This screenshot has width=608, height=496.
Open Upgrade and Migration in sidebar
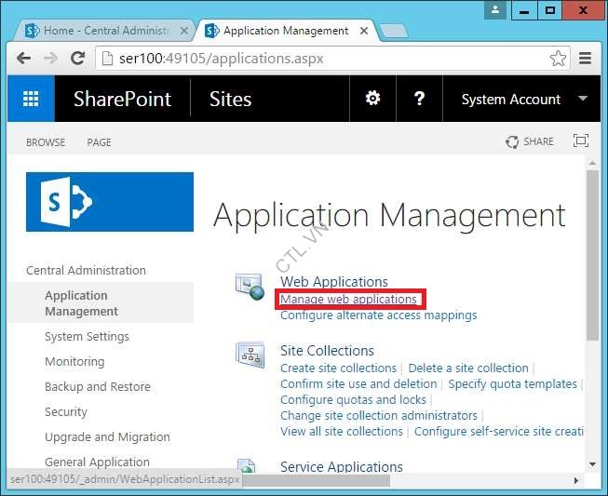[107, 436]
